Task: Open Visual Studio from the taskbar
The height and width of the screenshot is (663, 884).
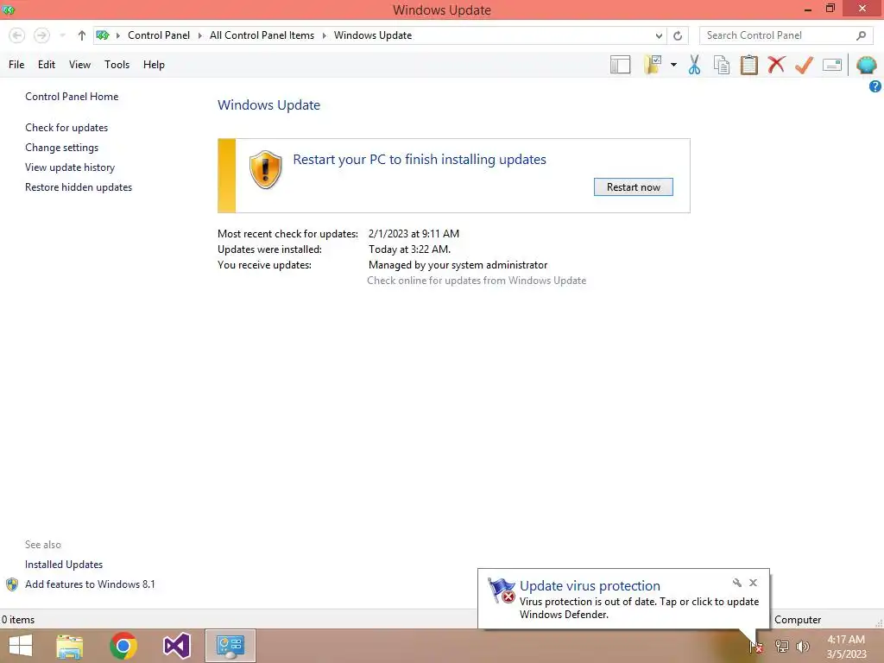Action: coord(176,646)
